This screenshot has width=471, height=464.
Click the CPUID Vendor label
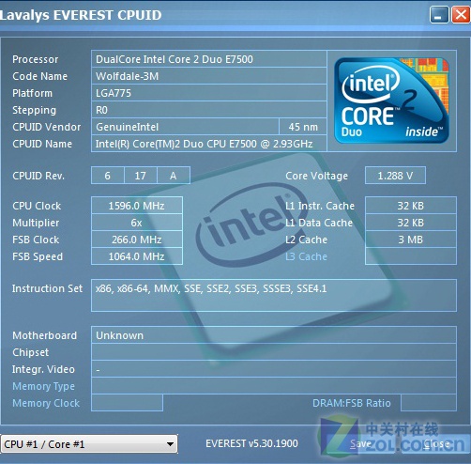[47, 127]
